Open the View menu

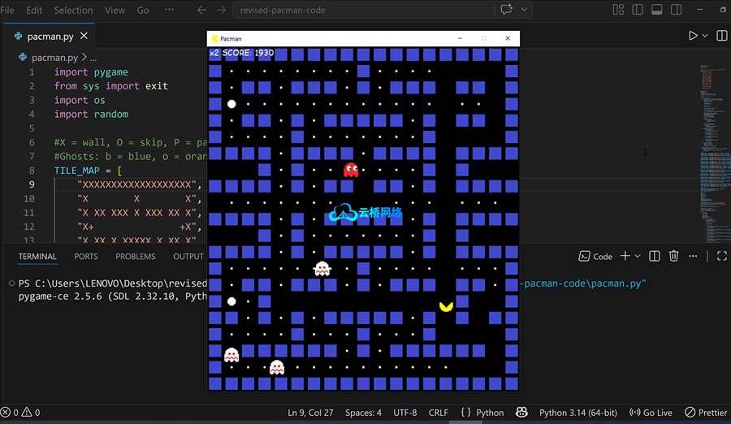(x=115, y=10)
